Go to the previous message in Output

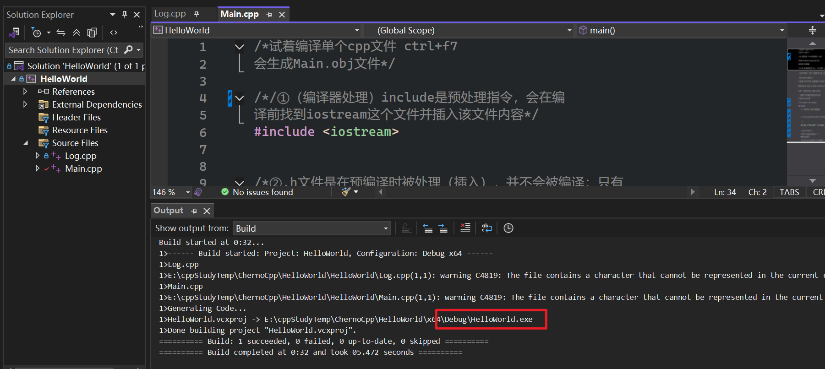[427, 228]
